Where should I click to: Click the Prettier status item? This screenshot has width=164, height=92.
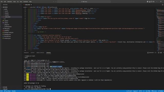pos(161,91)
